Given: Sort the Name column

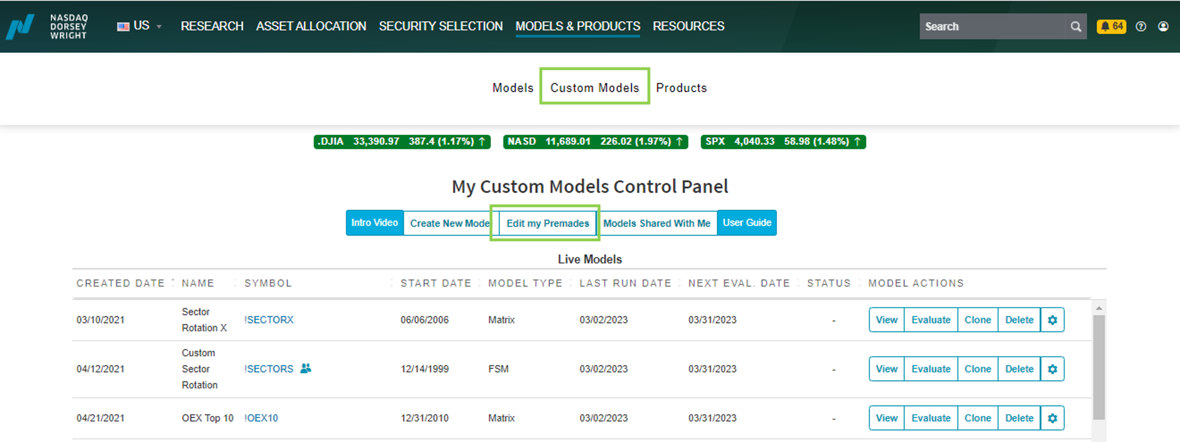Looking at the screenshot, I should (x=197, y=283).
